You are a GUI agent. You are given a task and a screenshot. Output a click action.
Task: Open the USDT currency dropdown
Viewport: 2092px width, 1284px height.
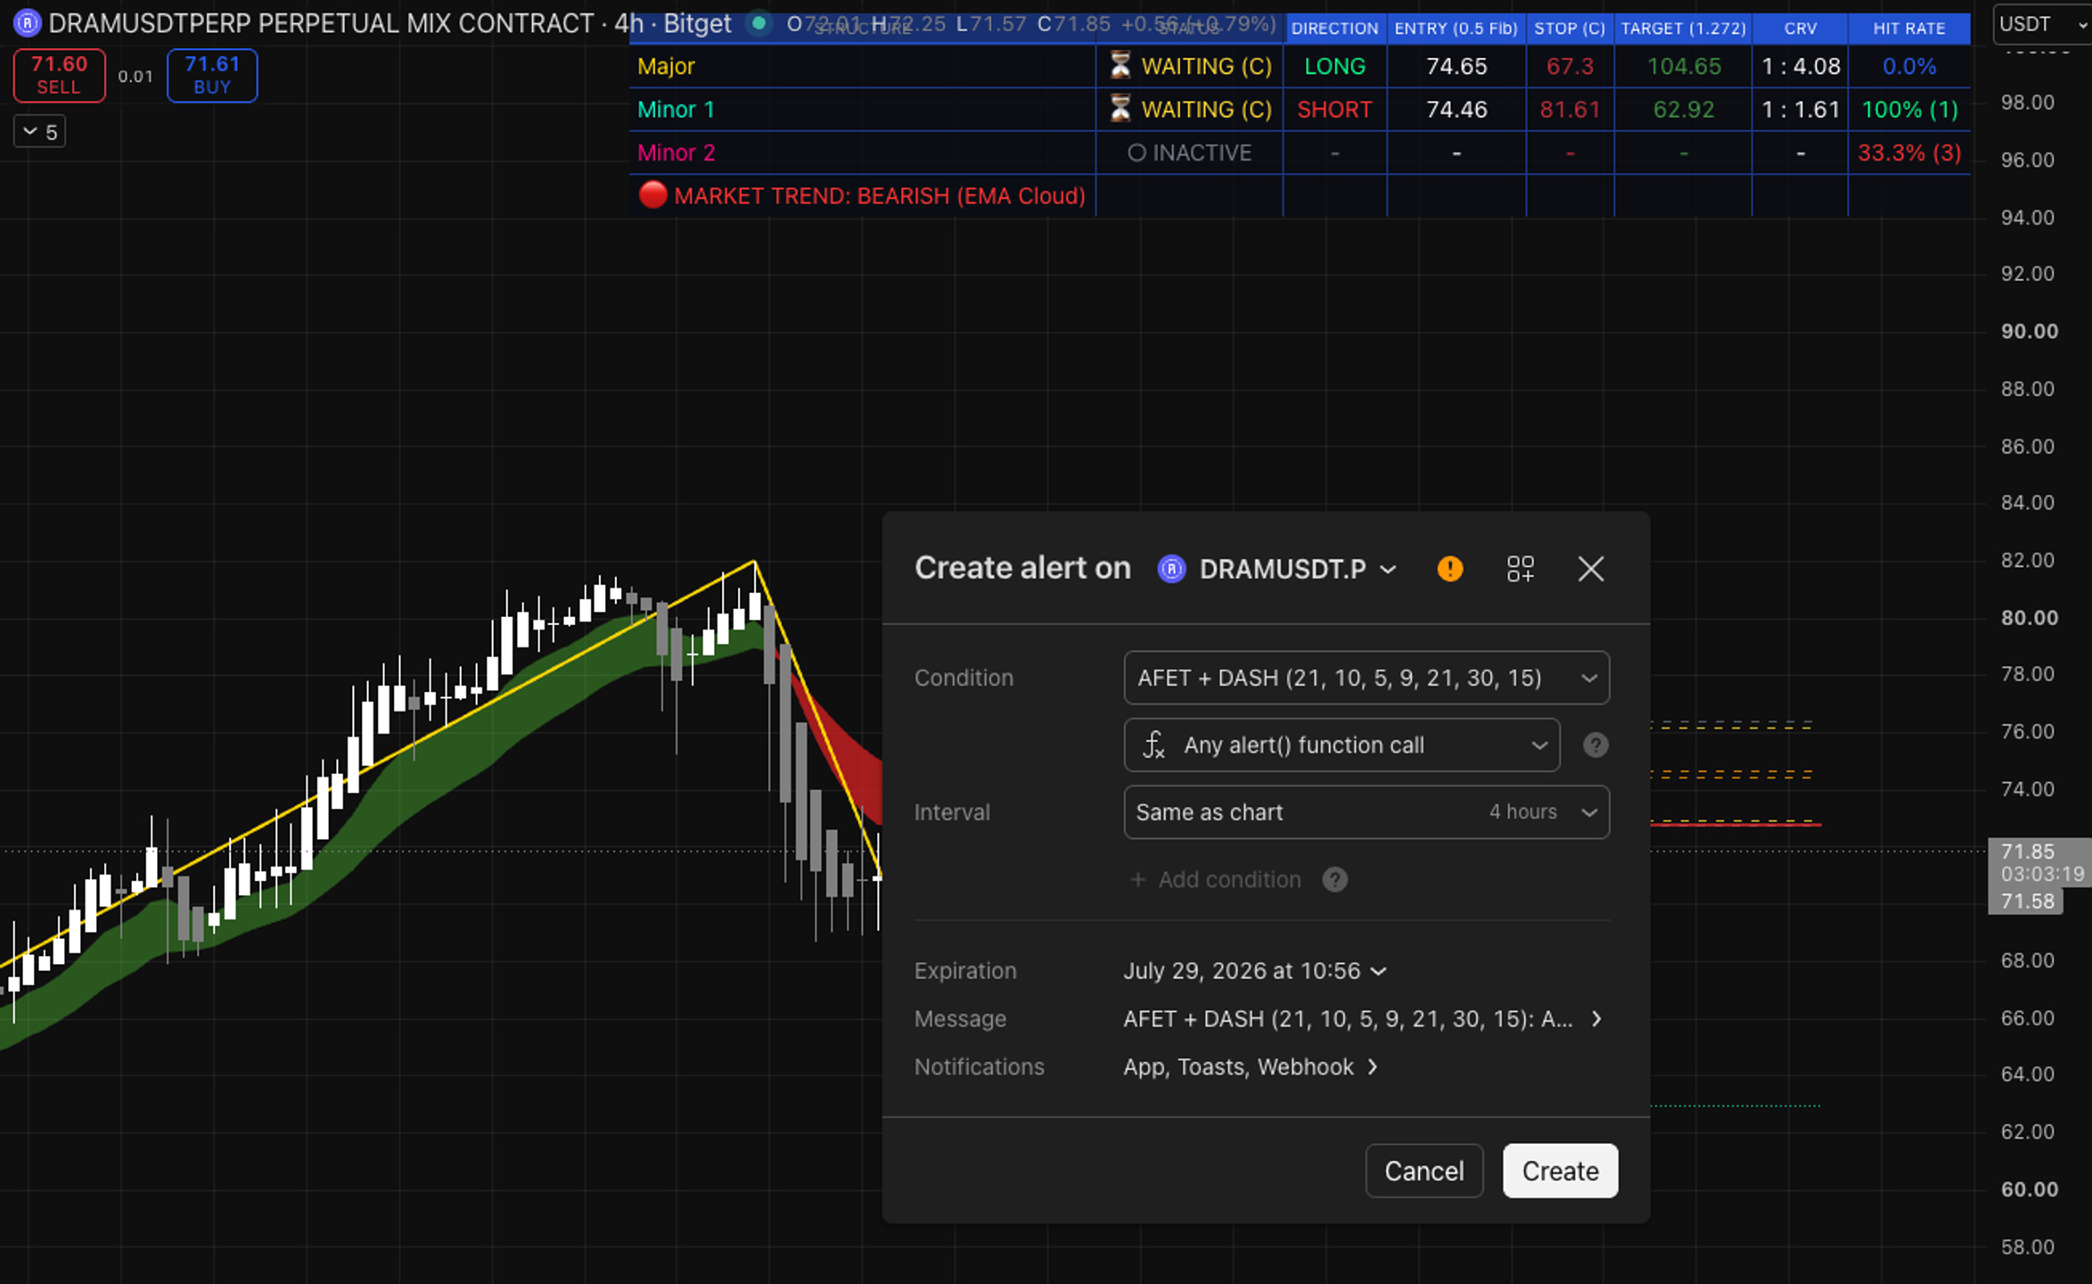click(x=2042, y=24)
